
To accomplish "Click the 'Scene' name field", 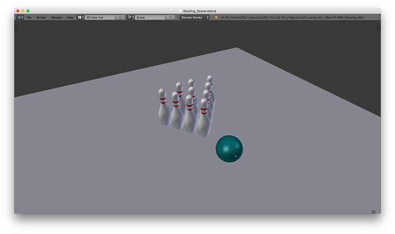I will pyautogui.click(x=150, y=17).
